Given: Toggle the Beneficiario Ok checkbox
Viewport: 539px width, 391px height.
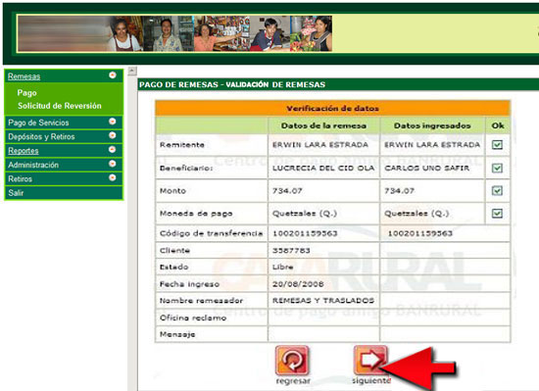Looking at the screenshot, I should coord(497,168).
